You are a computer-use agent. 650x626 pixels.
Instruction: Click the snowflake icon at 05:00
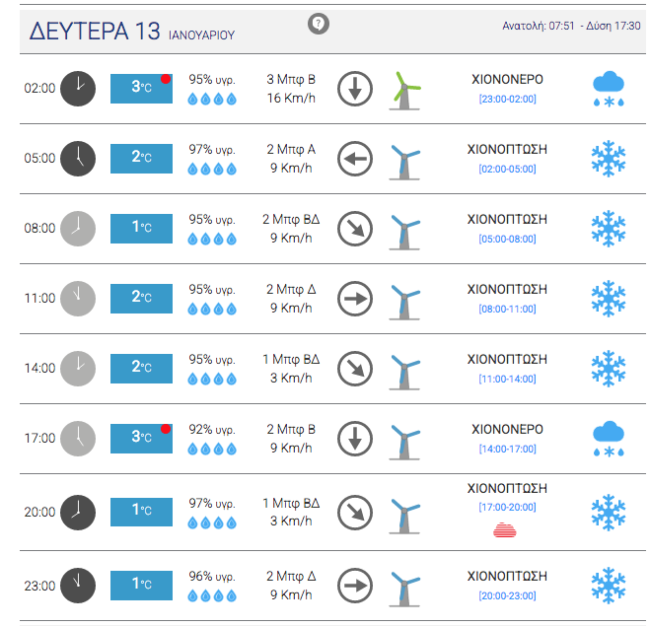(x=608, y=158)
